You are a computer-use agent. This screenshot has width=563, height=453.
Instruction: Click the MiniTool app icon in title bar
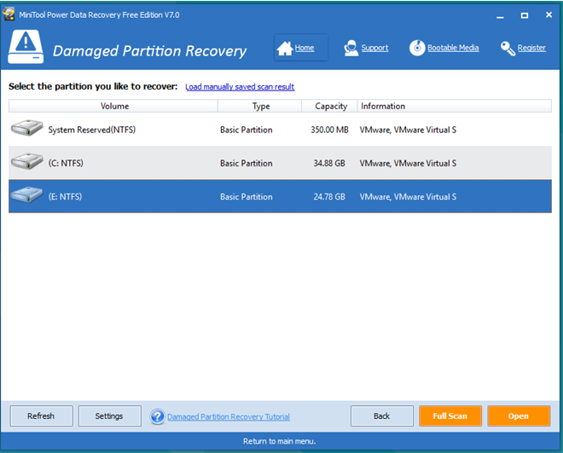pos(9,15)
